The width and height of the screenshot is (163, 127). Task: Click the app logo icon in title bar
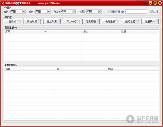click(3, 3)
